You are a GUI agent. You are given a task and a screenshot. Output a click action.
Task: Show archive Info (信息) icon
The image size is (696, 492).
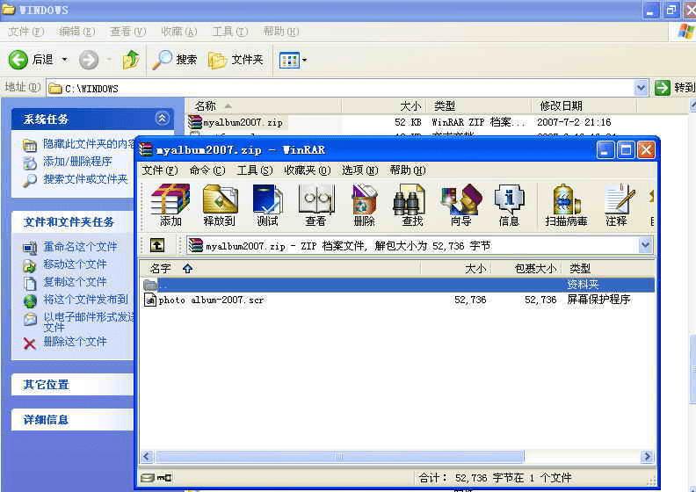[x=509, y=205]
